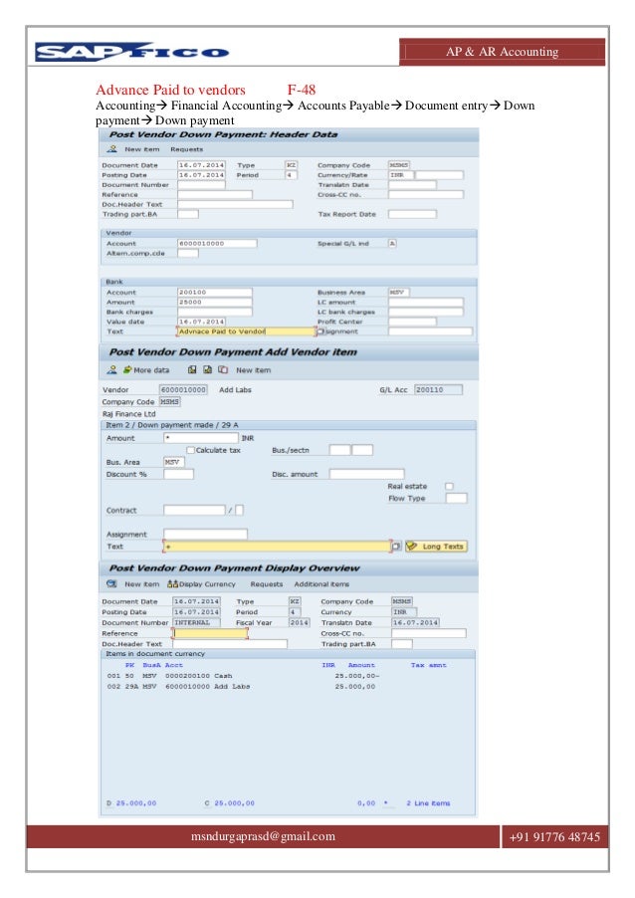Click the Special G/L ind field
The image size is (635, 898).
[x=392, y=243]
